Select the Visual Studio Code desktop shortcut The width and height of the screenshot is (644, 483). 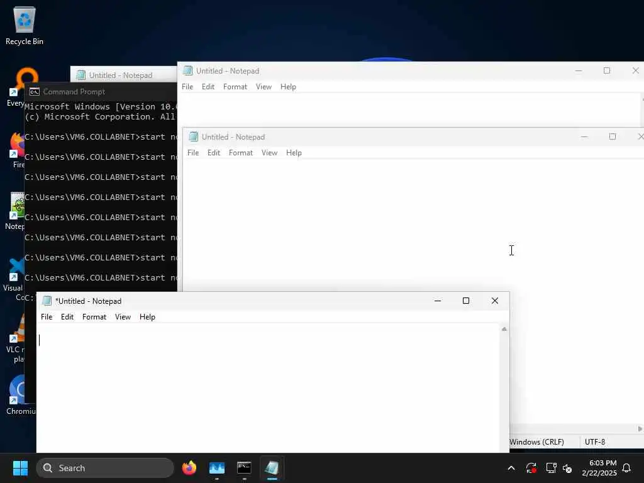(13, 279)
